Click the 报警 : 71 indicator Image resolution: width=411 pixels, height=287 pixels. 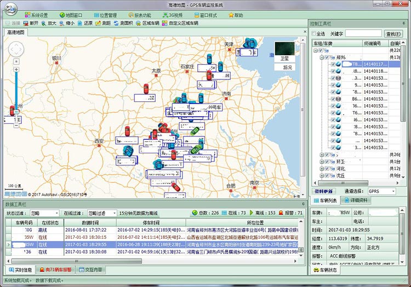290,213
